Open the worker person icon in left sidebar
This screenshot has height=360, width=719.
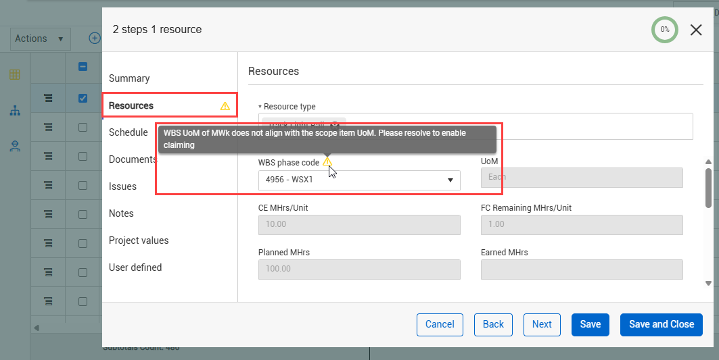(x=15, y=146)
